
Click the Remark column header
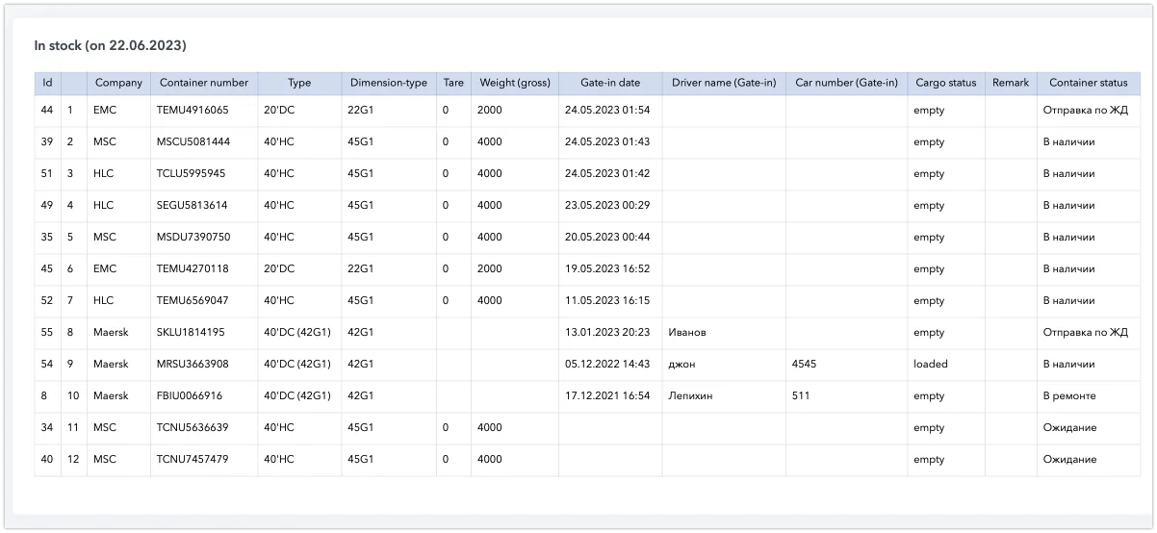click(x=1011, y=83)
